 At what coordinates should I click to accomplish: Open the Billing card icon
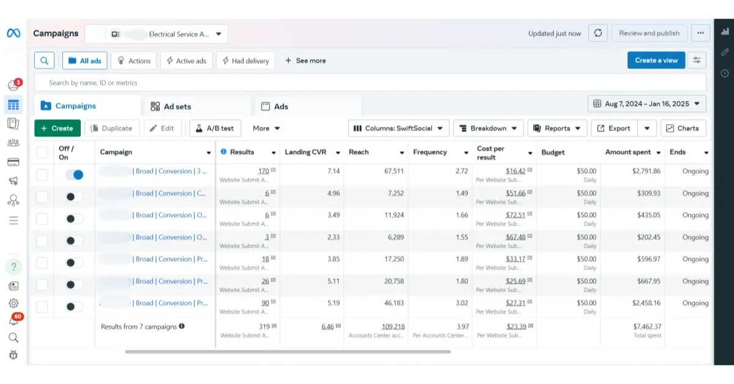[x=13, y=162]
